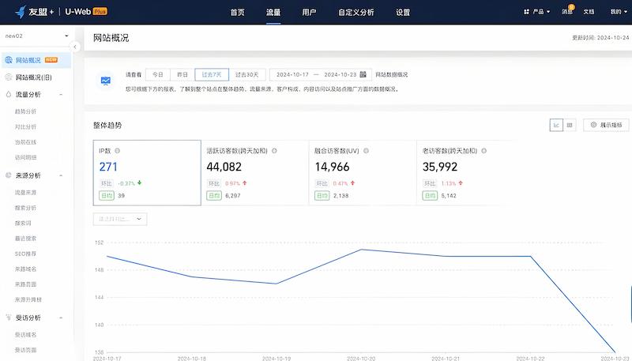The image size is (632, 361).
Task: Click info icon next to 老访客数(跨天加和)
Action: pos(483,151)
